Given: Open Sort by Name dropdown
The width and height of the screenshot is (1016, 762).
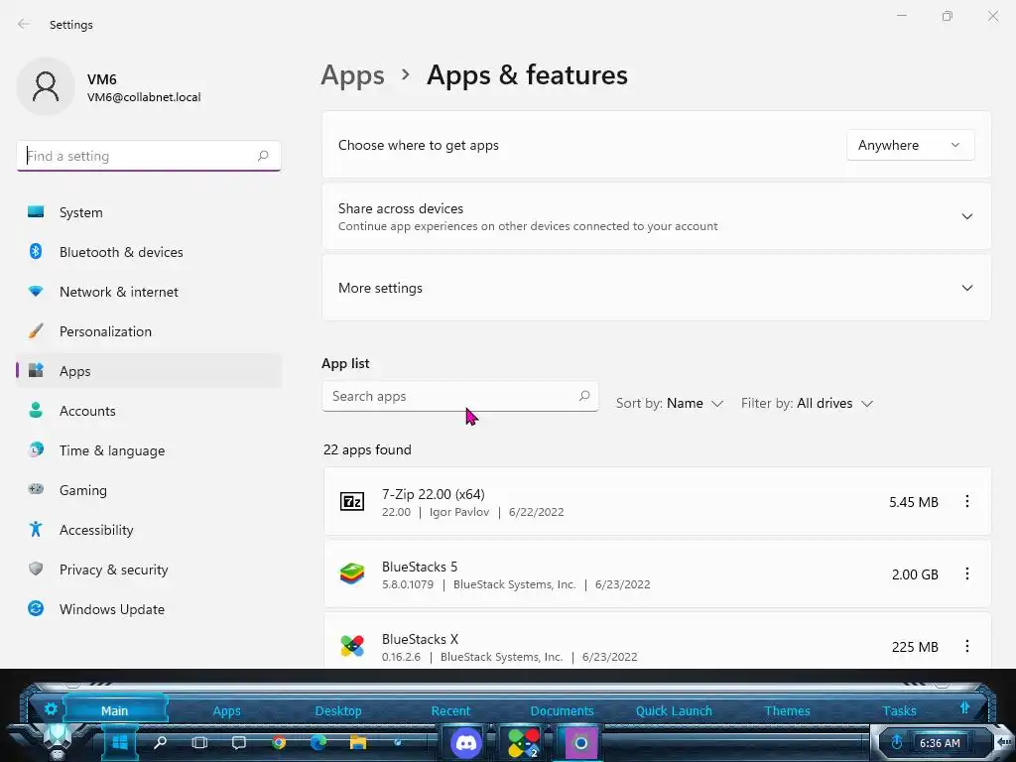Looking at the screenshot, I should [669, 403].
